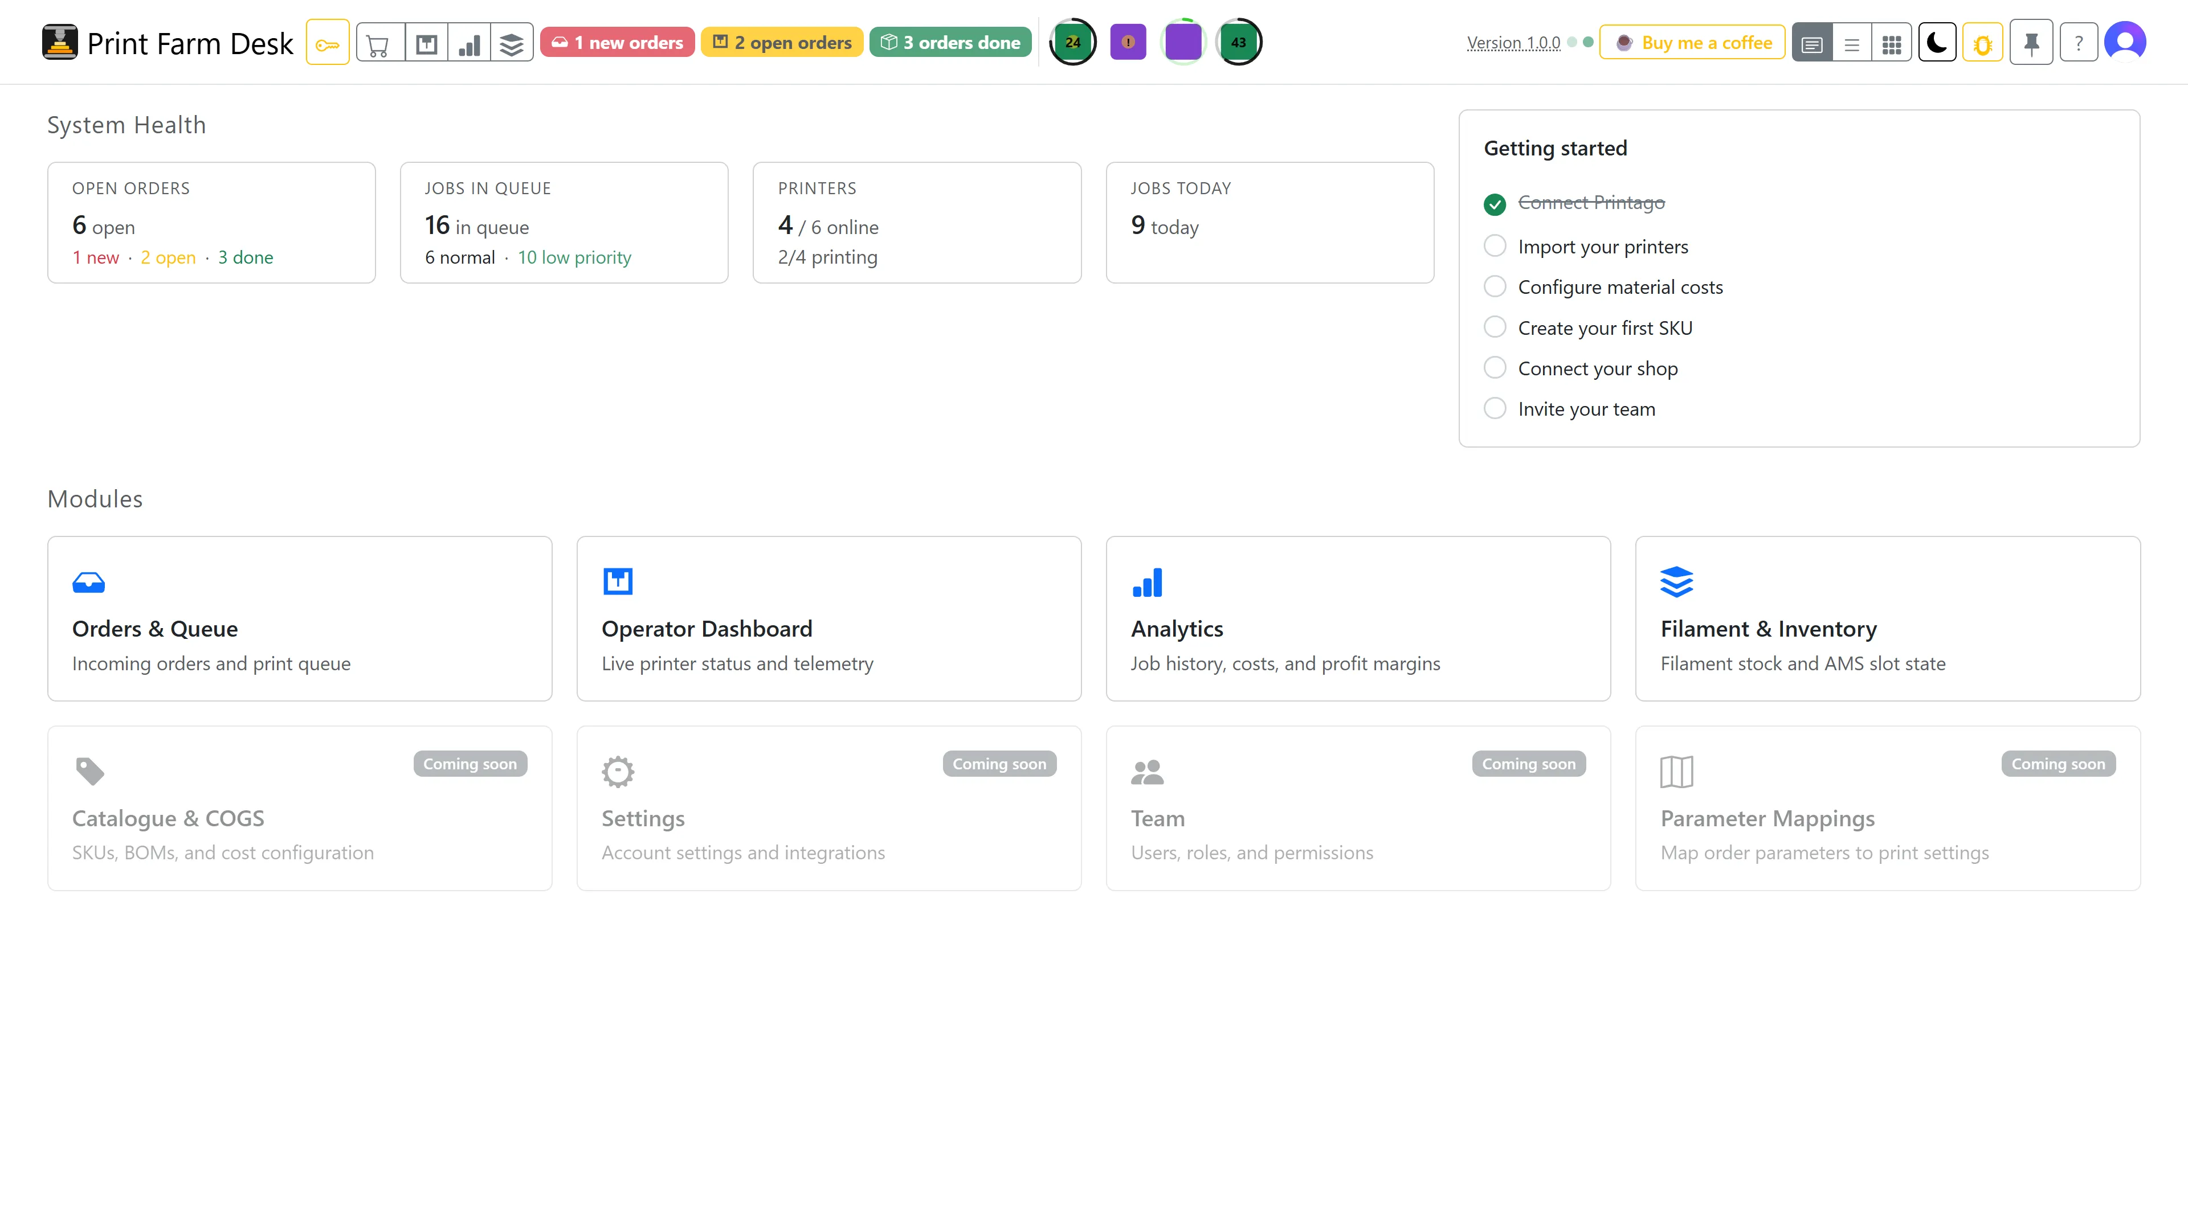Check the Configure material costs circle
Screen dimensions: 2188x1230
(x=1495, y=286)
